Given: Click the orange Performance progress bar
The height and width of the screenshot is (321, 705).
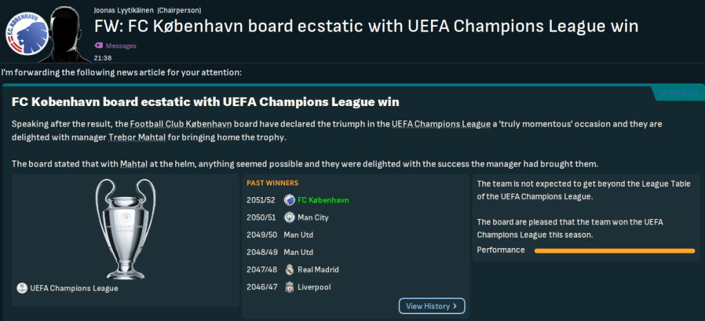Looking at the screenshot, I should click(x=614, y=251).
